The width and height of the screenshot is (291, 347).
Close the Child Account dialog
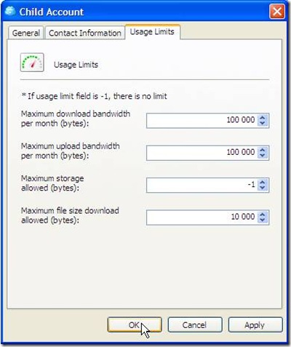click(277, 12)
